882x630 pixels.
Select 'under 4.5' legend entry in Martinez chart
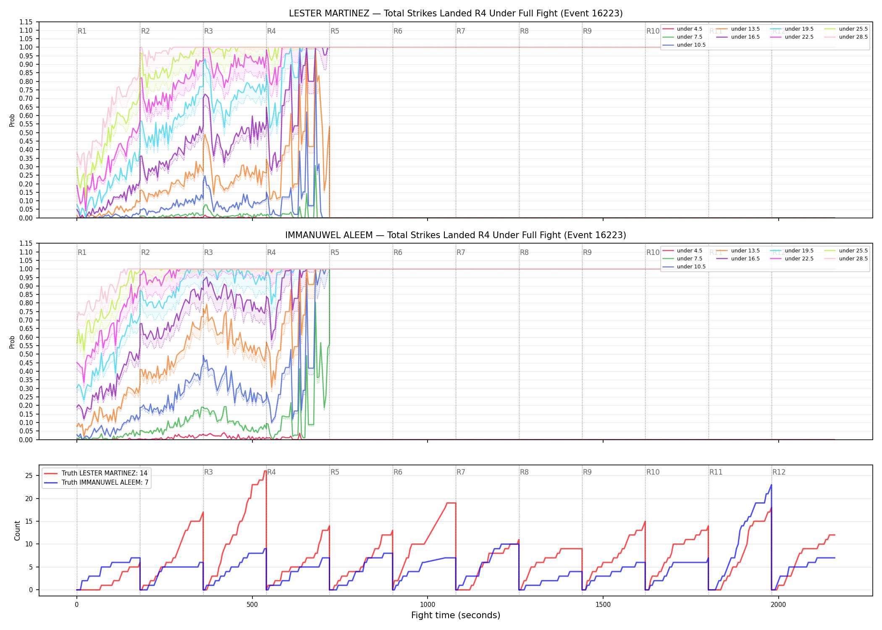tap(682, 29)
